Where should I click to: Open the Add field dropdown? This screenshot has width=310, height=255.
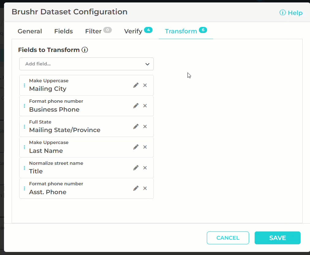(x=86, y=64)
